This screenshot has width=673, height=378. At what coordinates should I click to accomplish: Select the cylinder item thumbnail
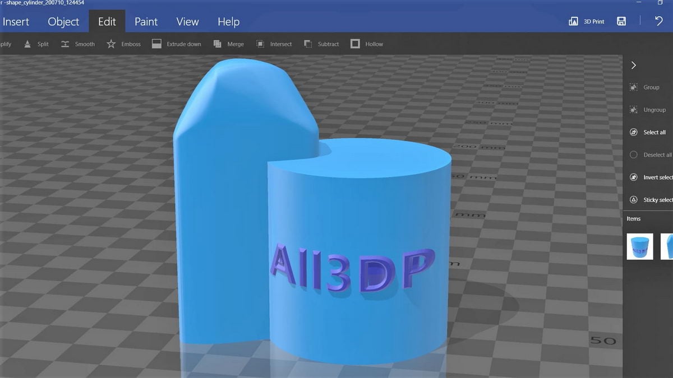(640, 246)
